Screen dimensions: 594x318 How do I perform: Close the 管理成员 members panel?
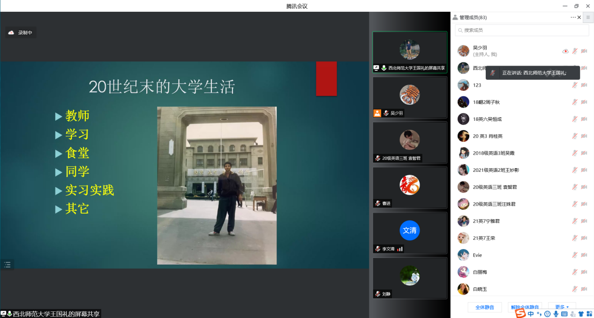tap(579, 17)
